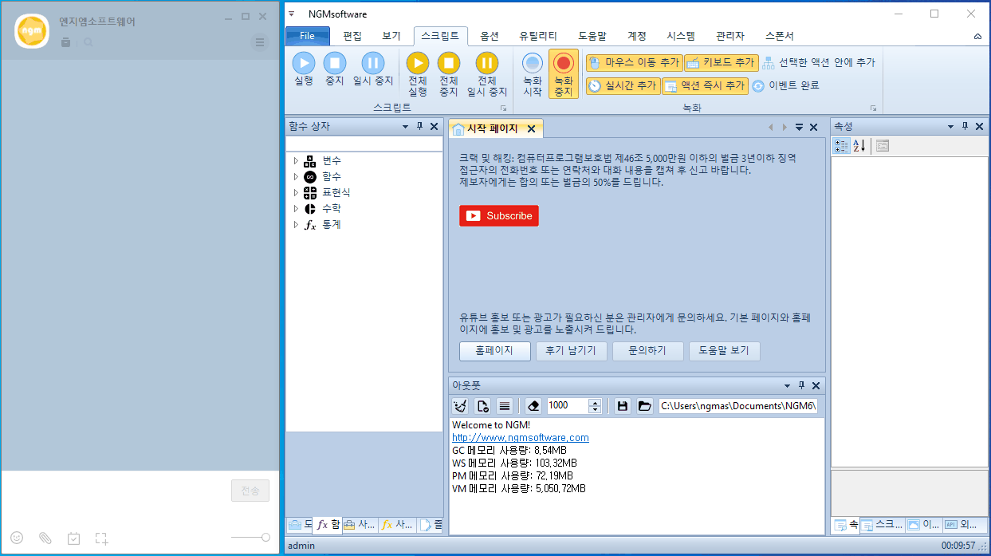The width and height of the screenshot is (991, 556).
Task: Pin the 속성 panel
Action: click(965, 126)
